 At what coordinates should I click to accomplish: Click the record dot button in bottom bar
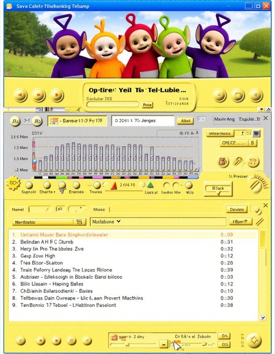point(40,340)
